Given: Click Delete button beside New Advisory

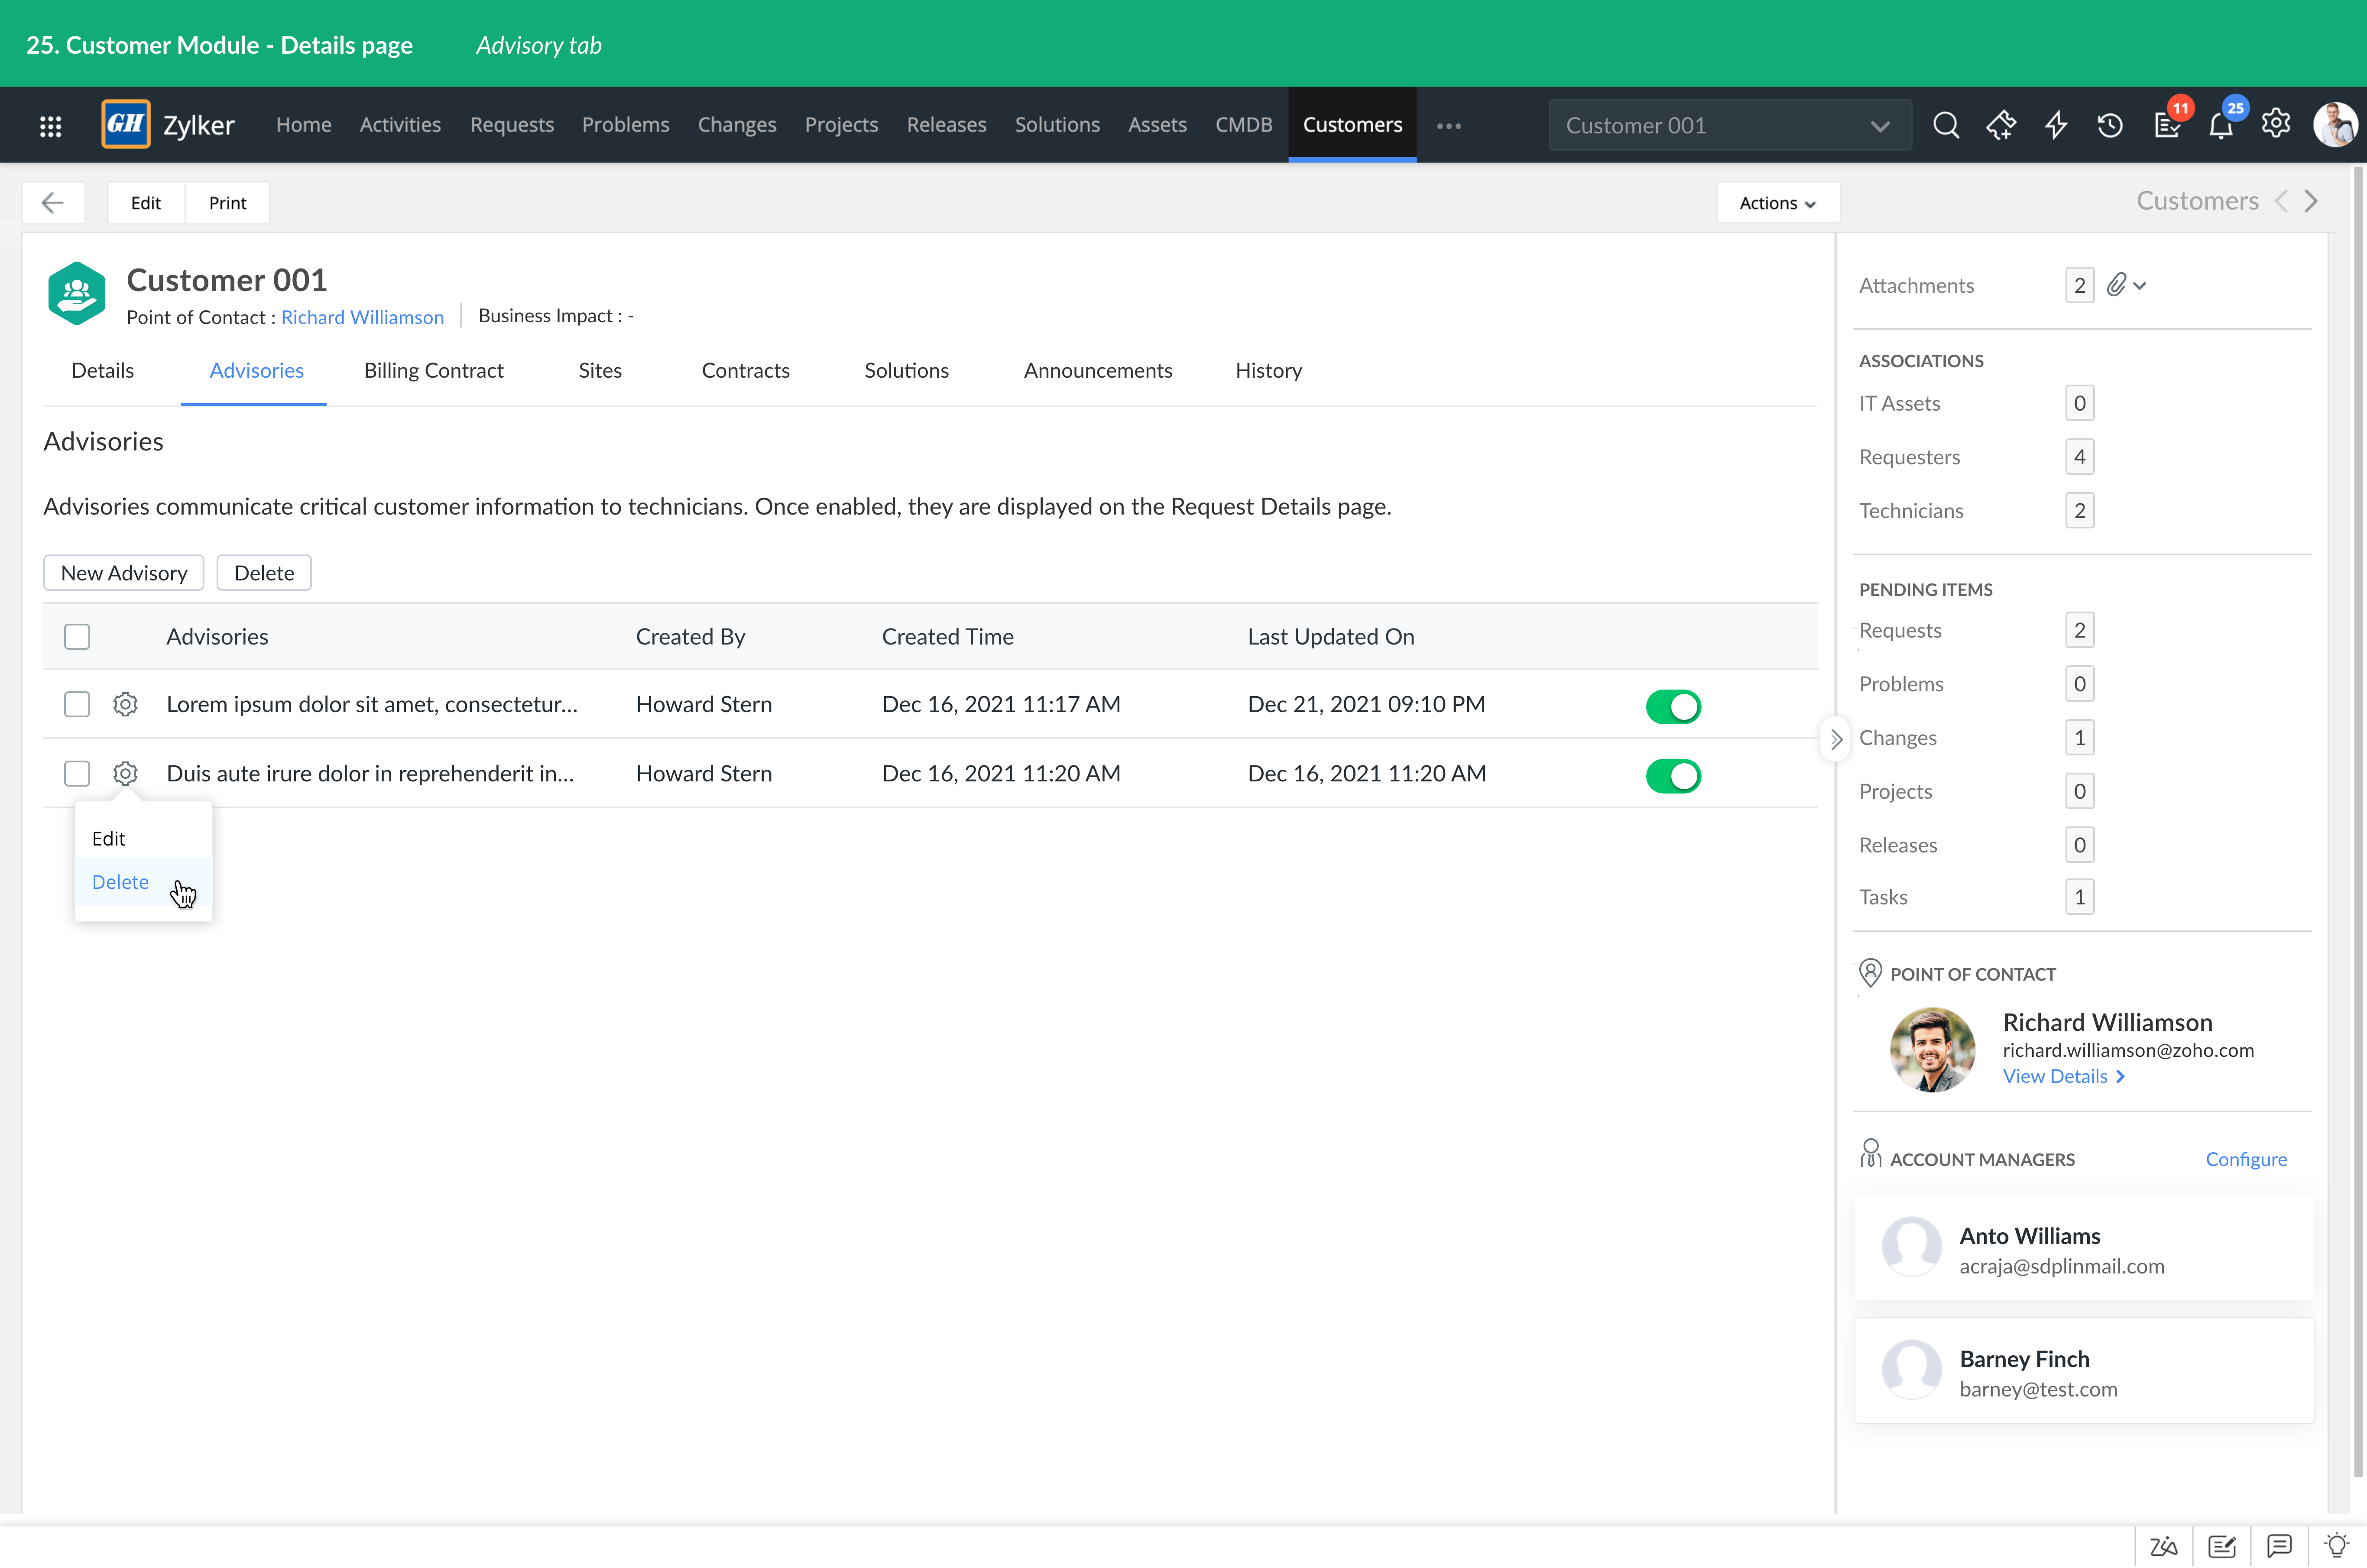Looking at the screenshot, I should (264, 573).
